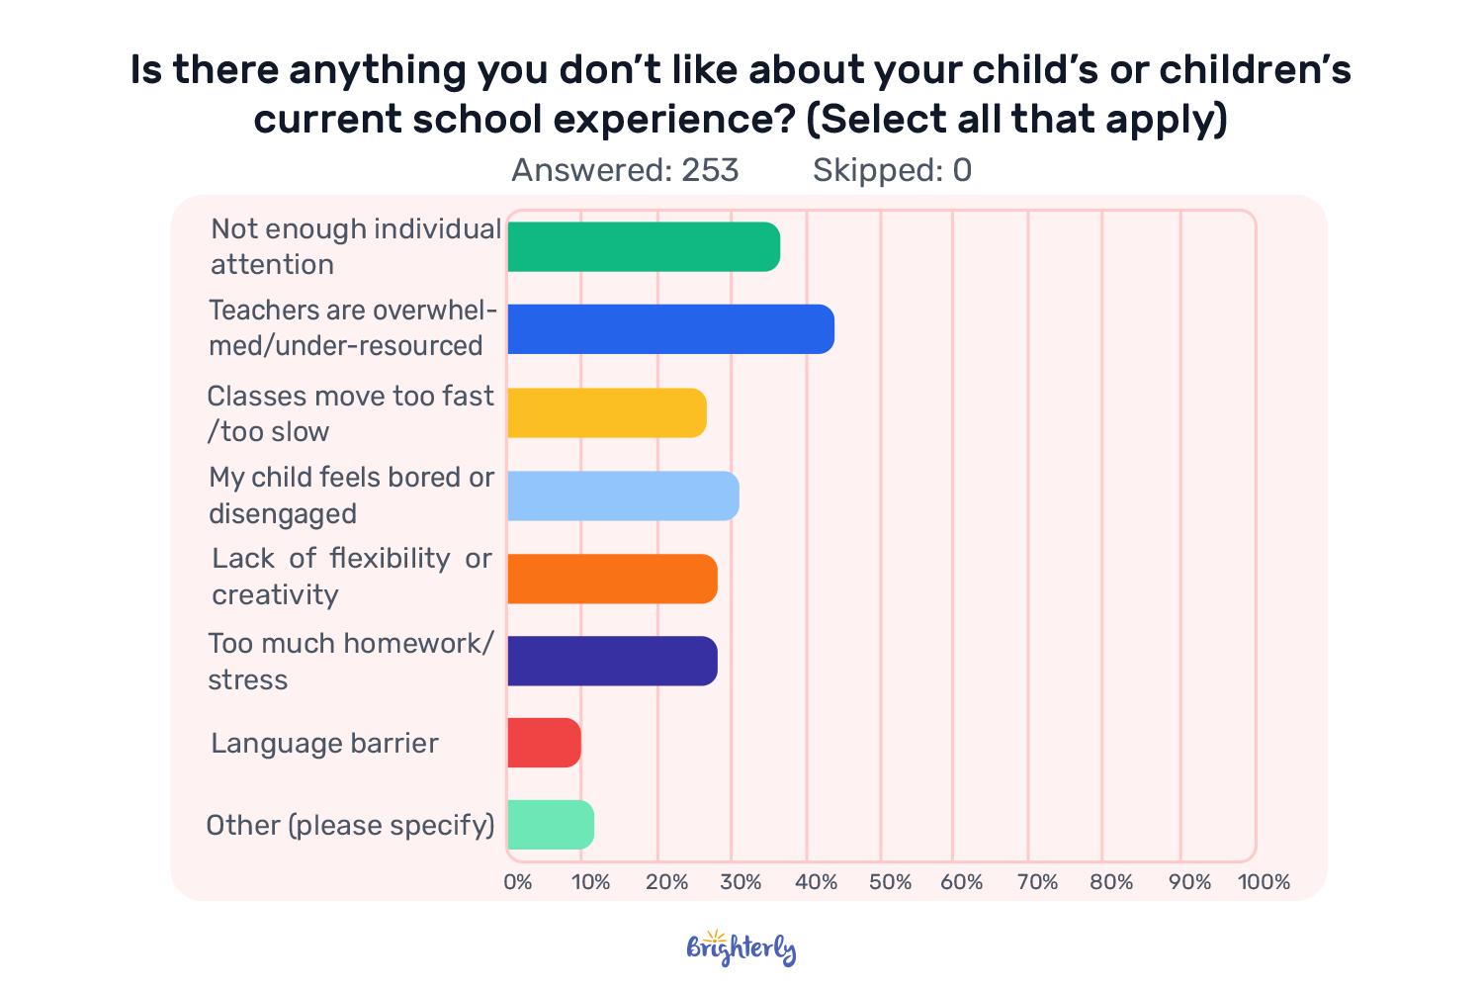
Task: Click the 'Too much homework/stress' label
Action: pos(351,661)
